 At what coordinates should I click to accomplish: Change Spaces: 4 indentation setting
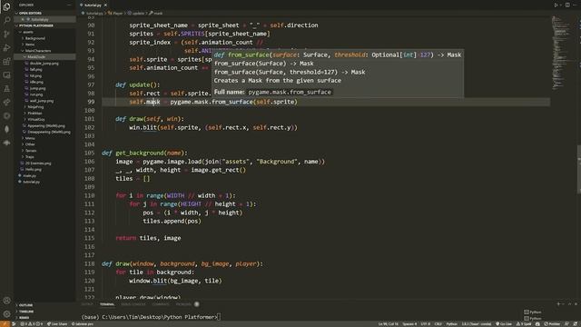pyautogui.click(x=409, y=324)
